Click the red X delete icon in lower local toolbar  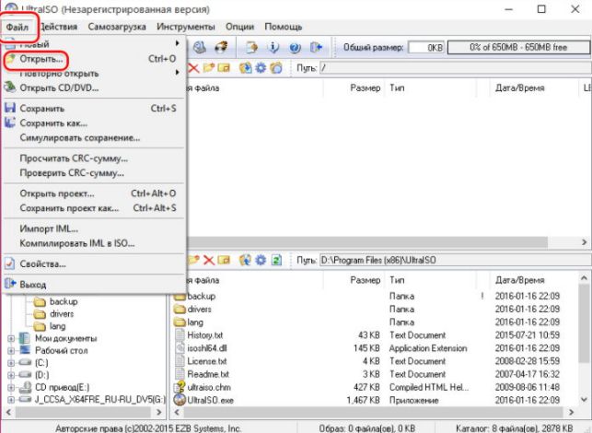(x=208, y=260)
